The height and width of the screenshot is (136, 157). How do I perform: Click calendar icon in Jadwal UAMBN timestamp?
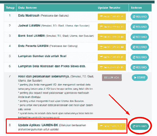pyautogui.click(x=101, y=27)
